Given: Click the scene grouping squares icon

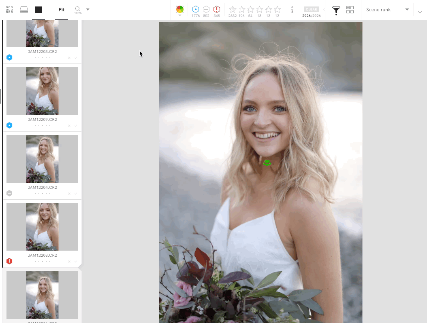Looking at the screenshot, I should [350, 10].
